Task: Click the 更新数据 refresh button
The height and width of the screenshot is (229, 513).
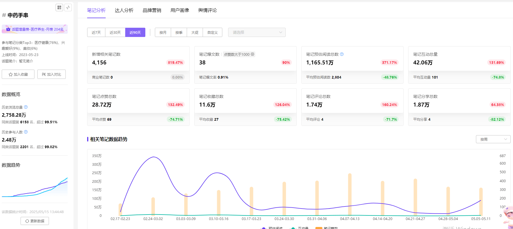Action: (35, 221)
